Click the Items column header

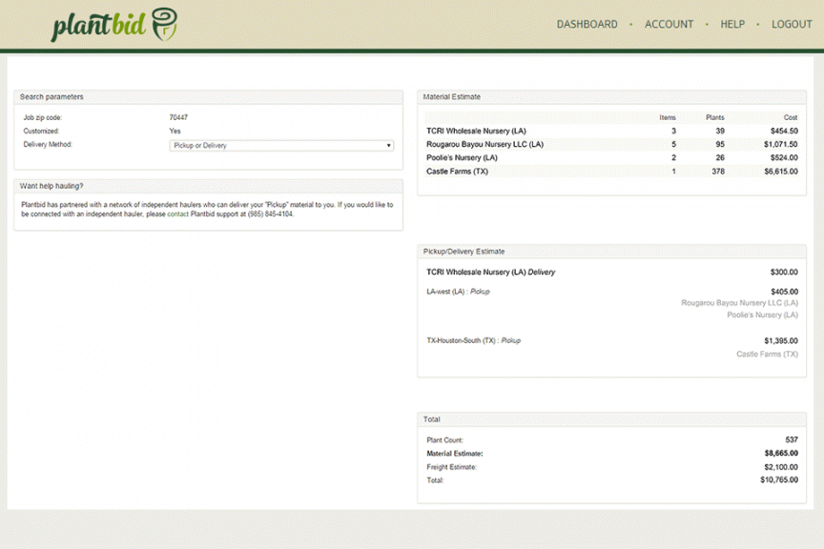pyautogui.click(x=669, y=117)
